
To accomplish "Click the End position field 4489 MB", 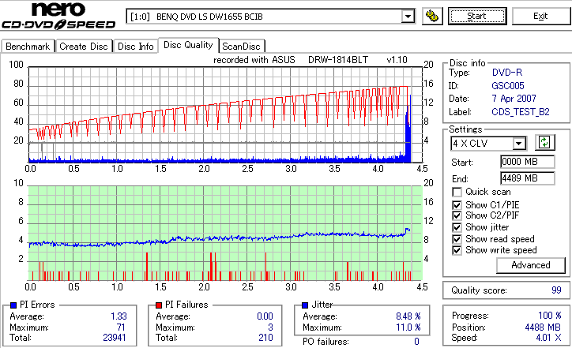I will [528, 178].
